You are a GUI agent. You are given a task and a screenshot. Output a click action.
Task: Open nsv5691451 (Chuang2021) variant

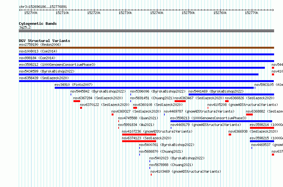click(152, 98)
